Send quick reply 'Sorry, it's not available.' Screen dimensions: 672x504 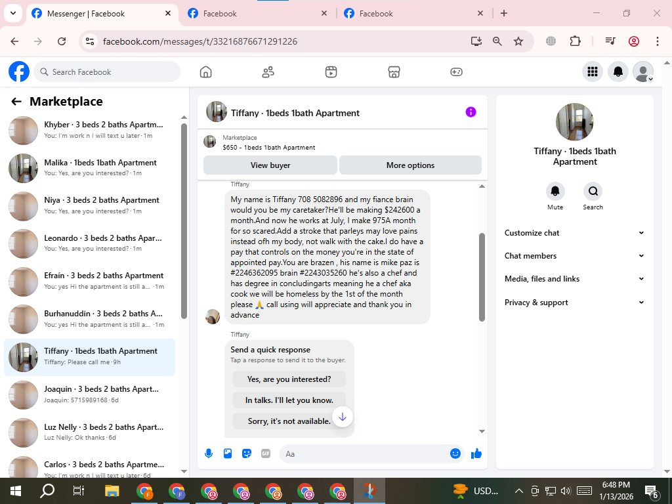click(289, 421)
